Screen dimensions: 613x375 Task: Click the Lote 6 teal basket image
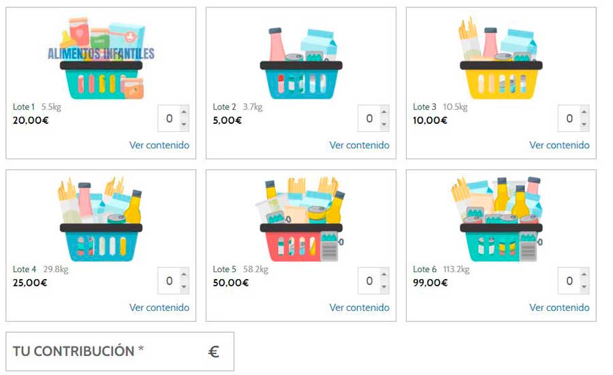tap(501, 221)
